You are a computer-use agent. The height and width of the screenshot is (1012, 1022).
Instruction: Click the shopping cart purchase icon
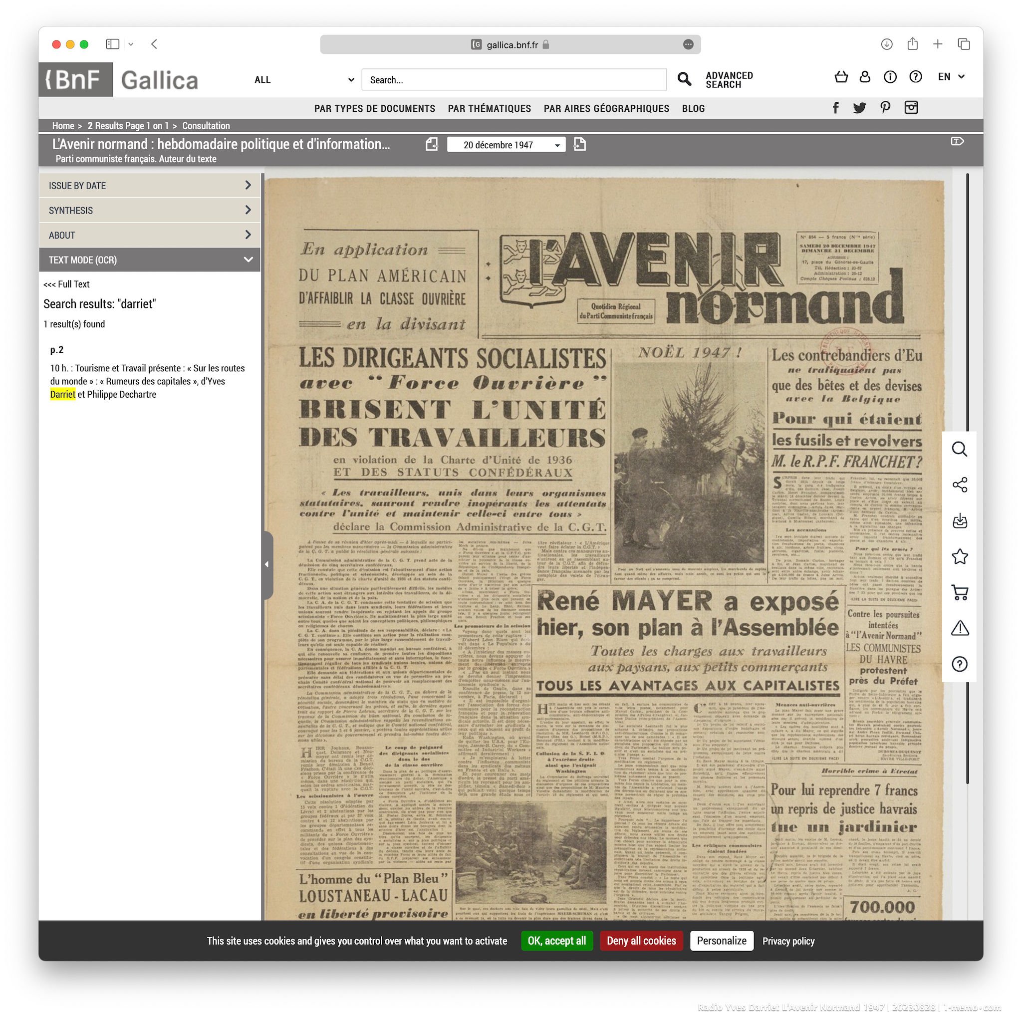click(959, 592)
